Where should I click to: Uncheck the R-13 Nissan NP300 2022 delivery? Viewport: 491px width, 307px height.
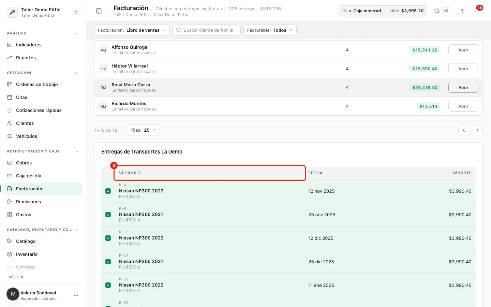tap(108, 238)
